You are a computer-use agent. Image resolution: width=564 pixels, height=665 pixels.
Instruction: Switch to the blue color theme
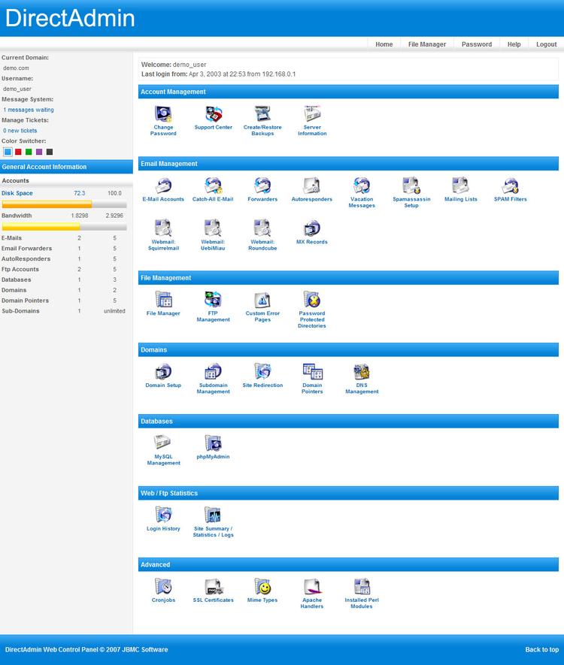8,152
